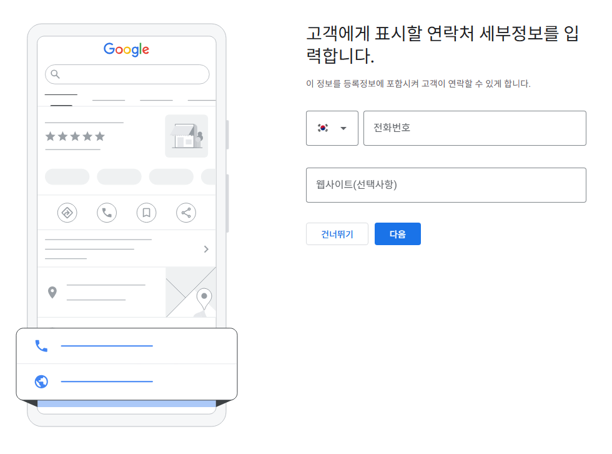Click the bookmark save icon
The width and height of the screenshot is (612, 454).
pyautogui.click(x=146, y=213)
